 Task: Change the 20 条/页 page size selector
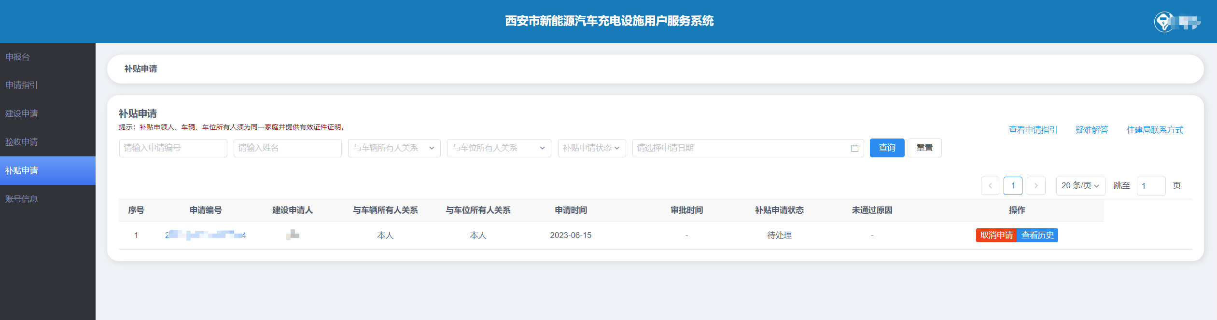(x=1080, y=186)
